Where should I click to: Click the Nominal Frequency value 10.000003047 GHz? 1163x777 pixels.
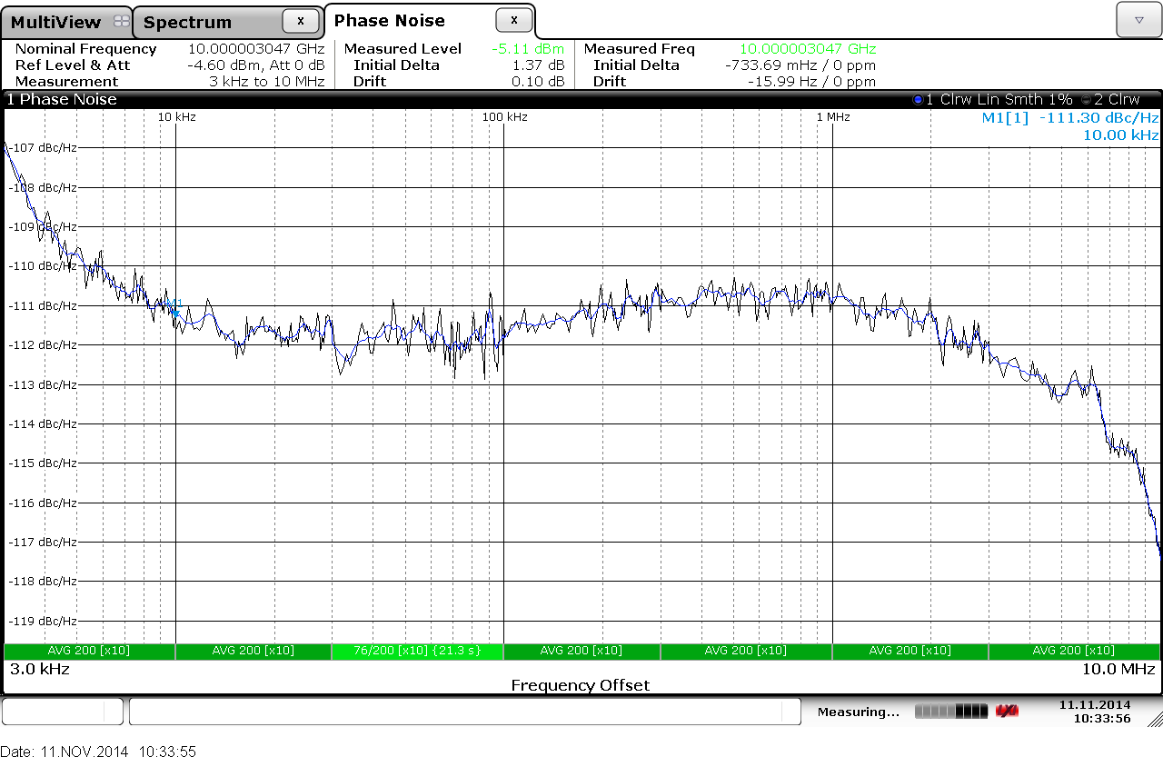(255, 49)
